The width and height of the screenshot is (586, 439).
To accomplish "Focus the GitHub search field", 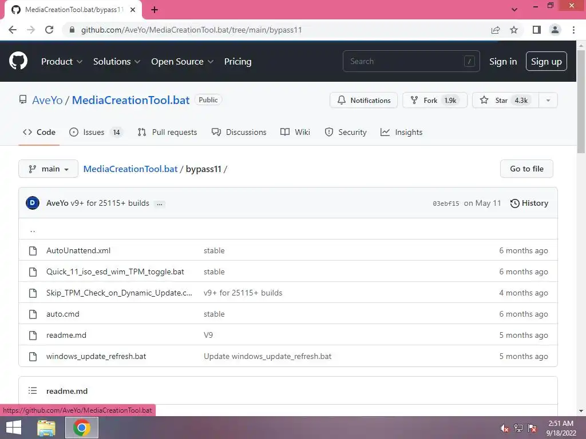I will pos(411,61).
